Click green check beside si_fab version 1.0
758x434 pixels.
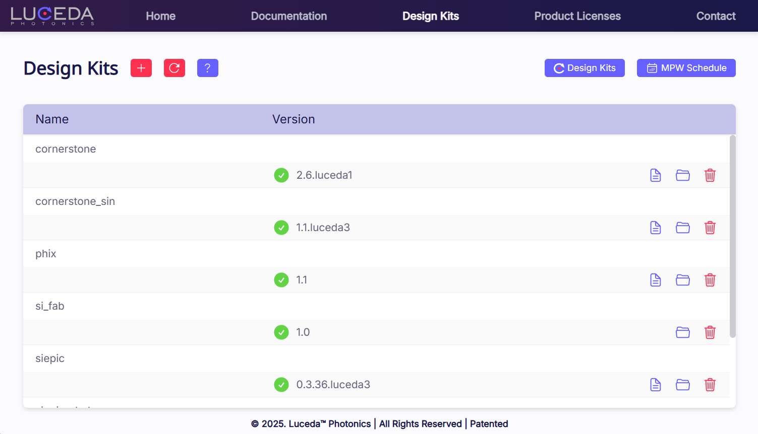pos(281,332)
